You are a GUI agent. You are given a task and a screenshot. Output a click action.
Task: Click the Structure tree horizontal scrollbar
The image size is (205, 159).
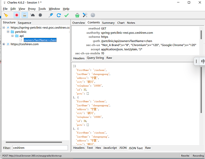pyautogui.click(x=34, y=142)
